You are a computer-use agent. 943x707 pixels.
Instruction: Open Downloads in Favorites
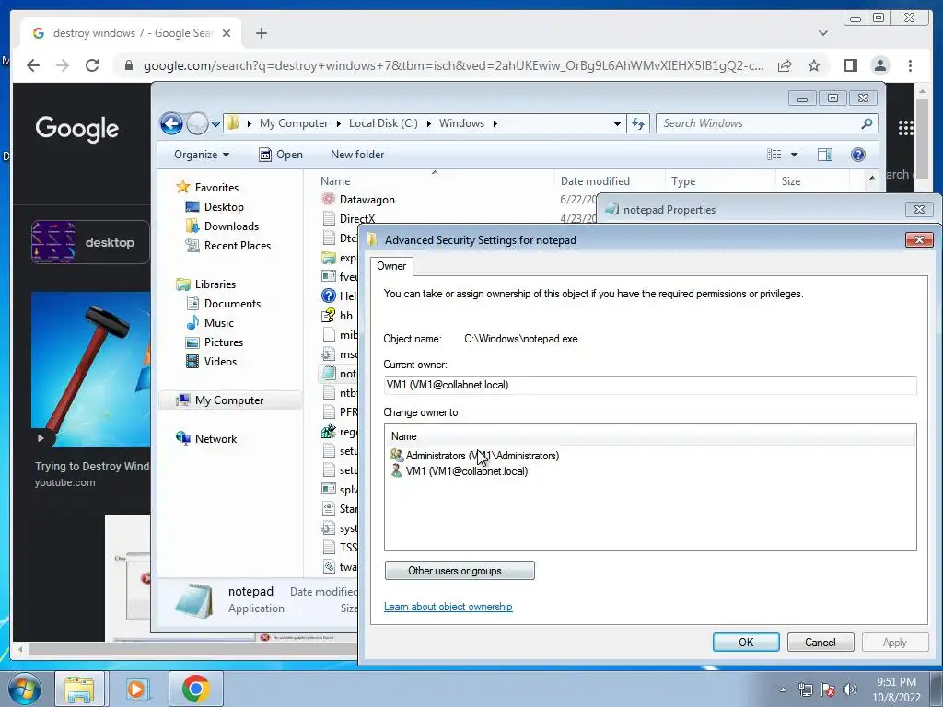tap(231, 226)
